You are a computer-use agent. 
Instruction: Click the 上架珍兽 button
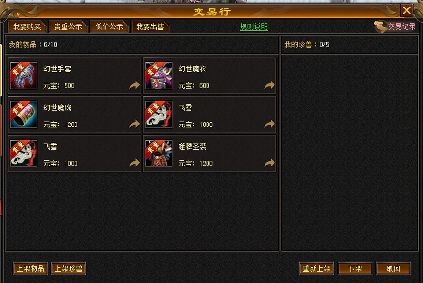68,268
